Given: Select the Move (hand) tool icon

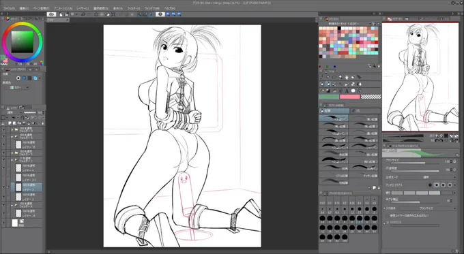Looking at the screenshot, I should (x=347, y=77).
